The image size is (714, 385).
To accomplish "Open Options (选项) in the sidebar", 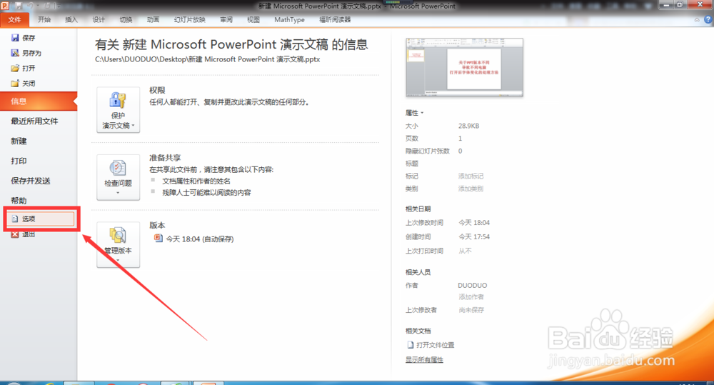I will (40, 219).
